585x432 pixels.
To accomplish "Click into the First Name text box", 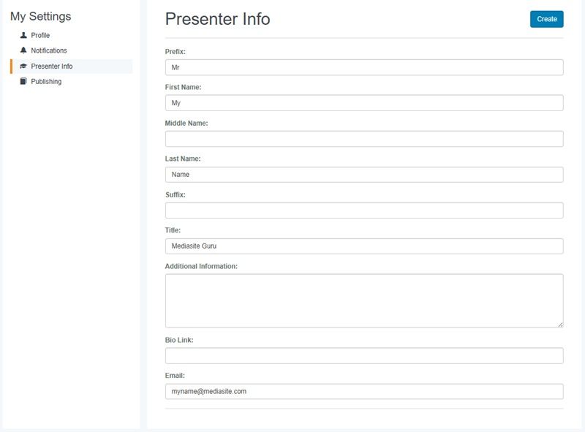I will point(364,103).
